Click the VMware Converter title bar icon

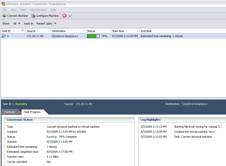tap(3, 4)
